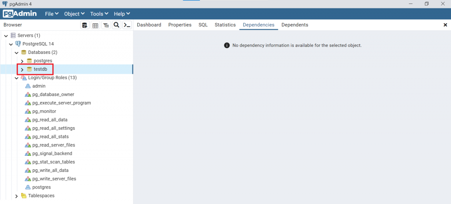
Task: Expand the postgres database node
Action: (22, 61)
